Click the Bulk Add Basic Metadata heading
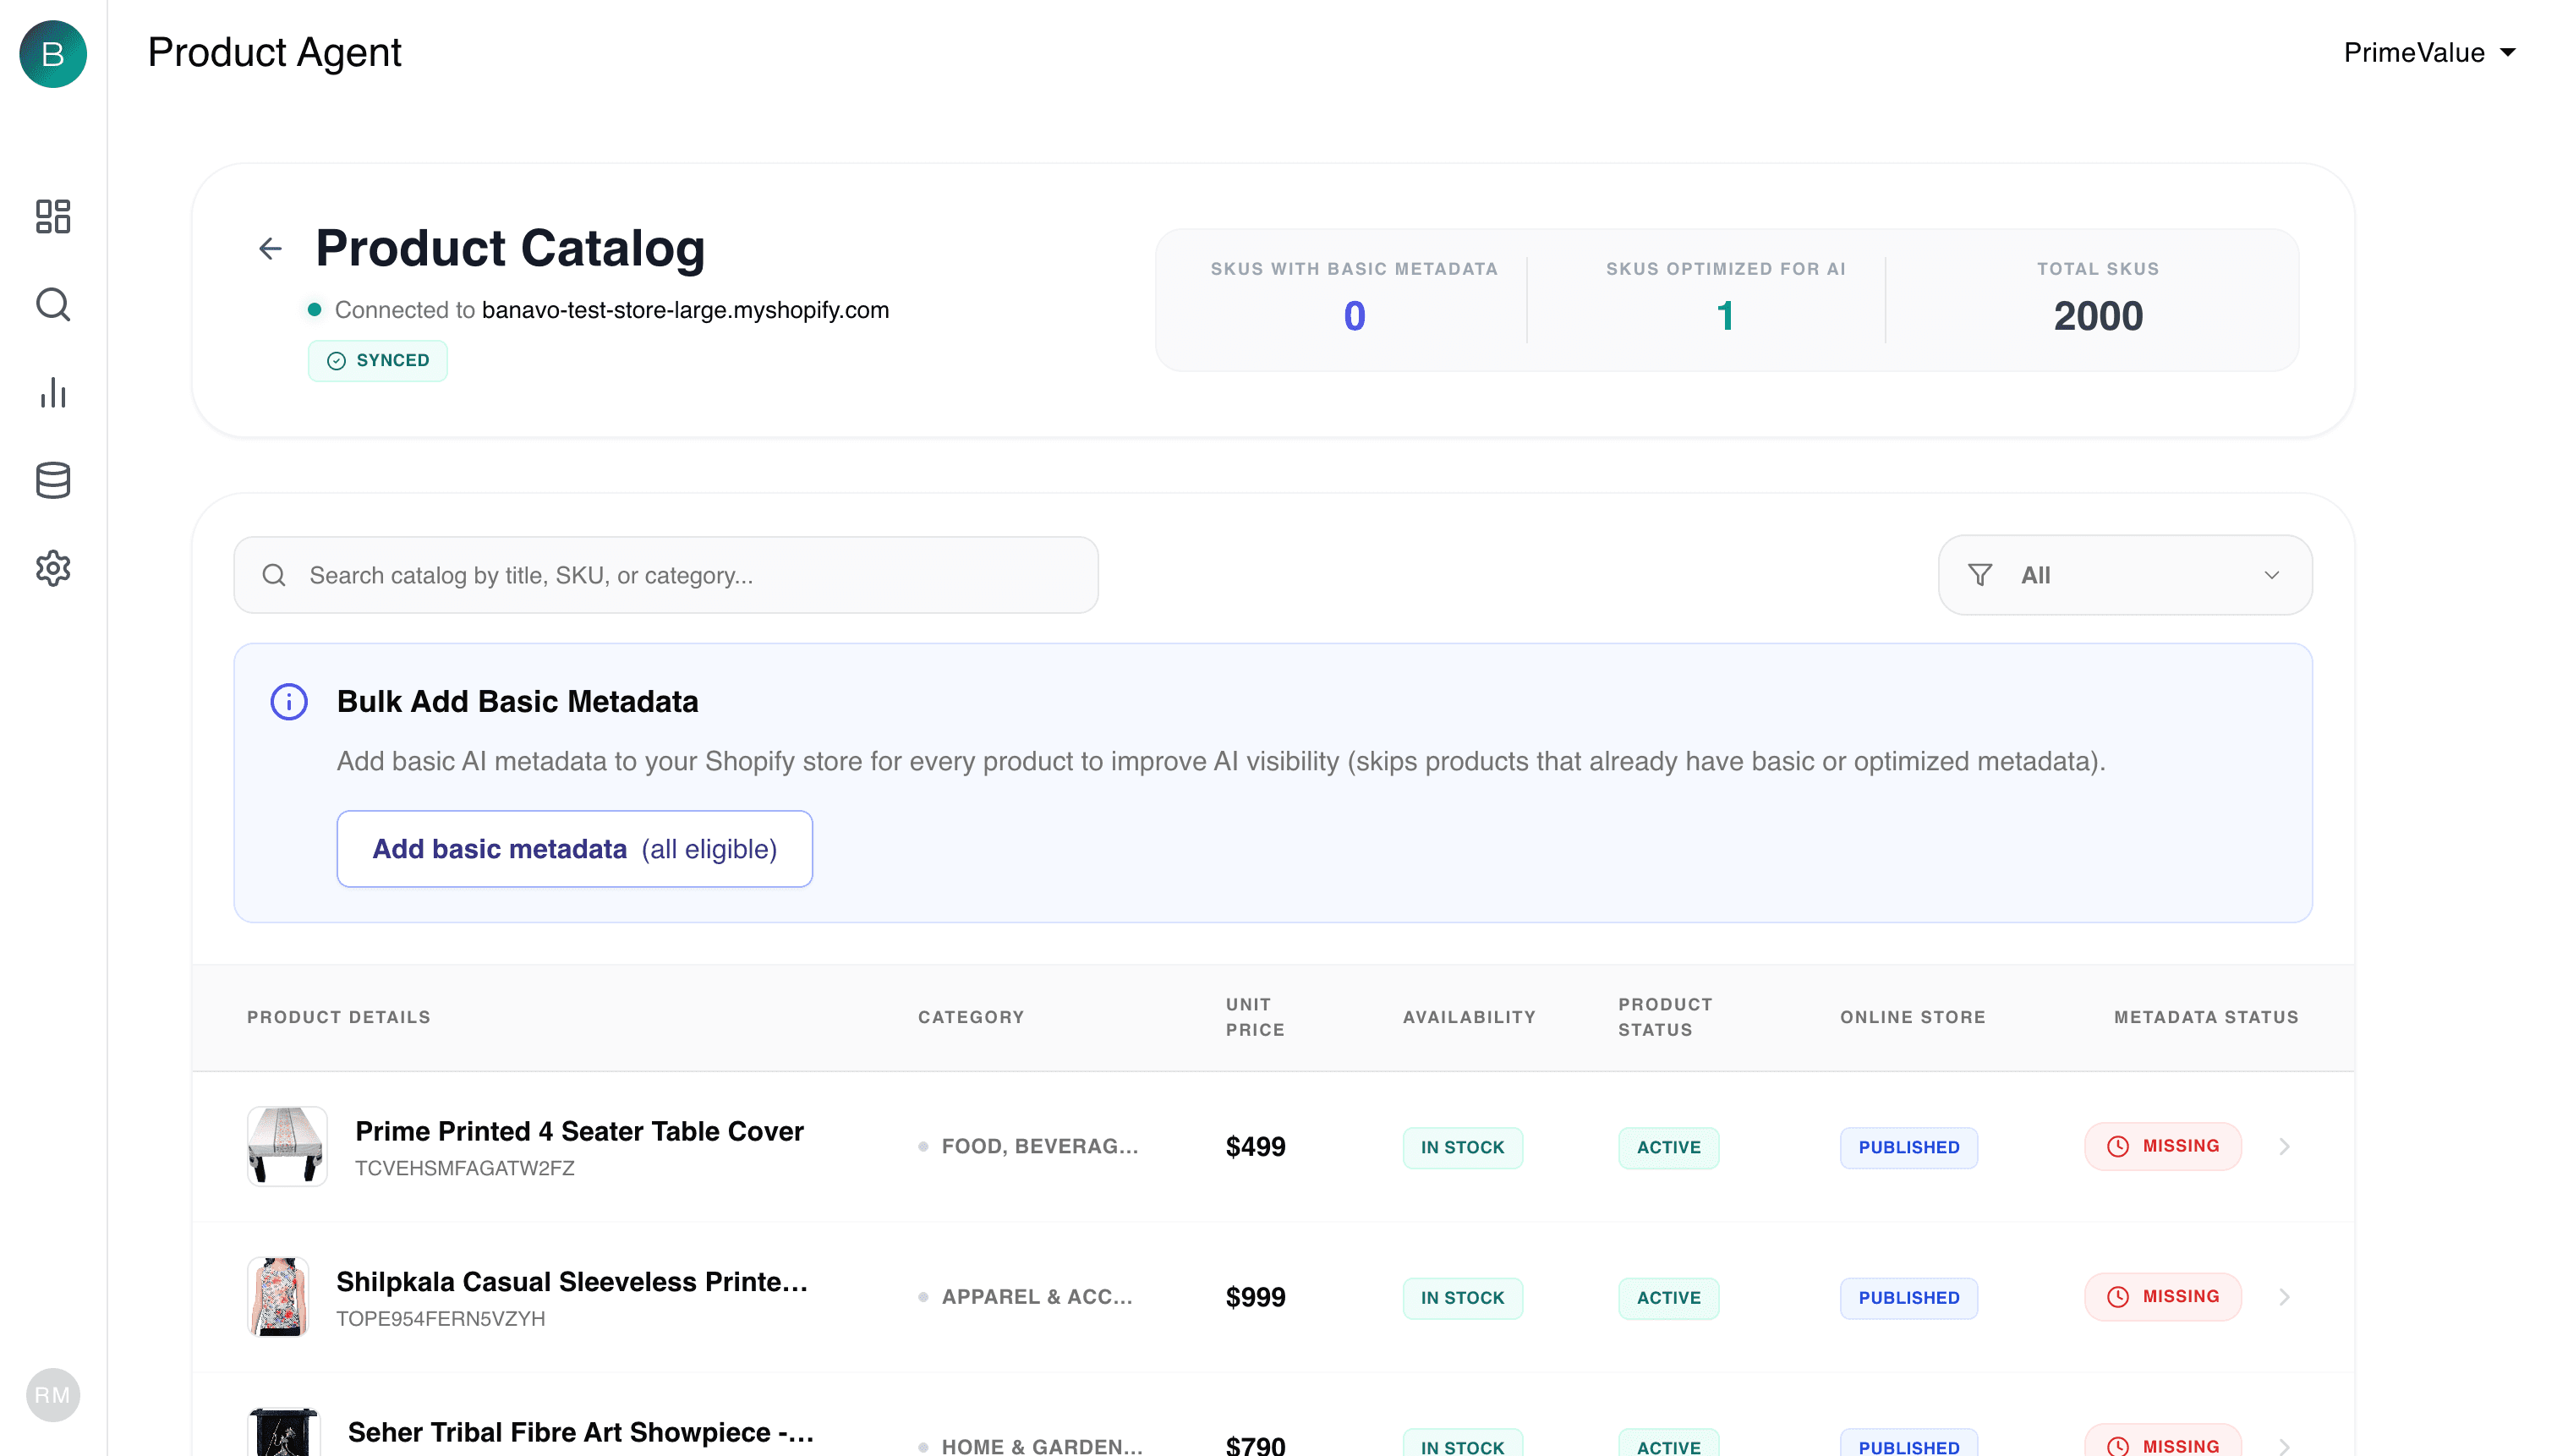Screen dimensions: 2557x1456 517,701
